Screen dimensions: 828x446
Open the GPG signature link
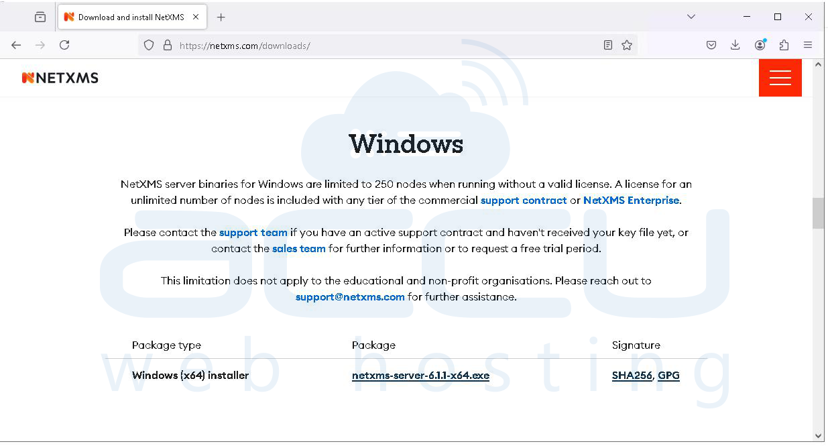point(668,376)
